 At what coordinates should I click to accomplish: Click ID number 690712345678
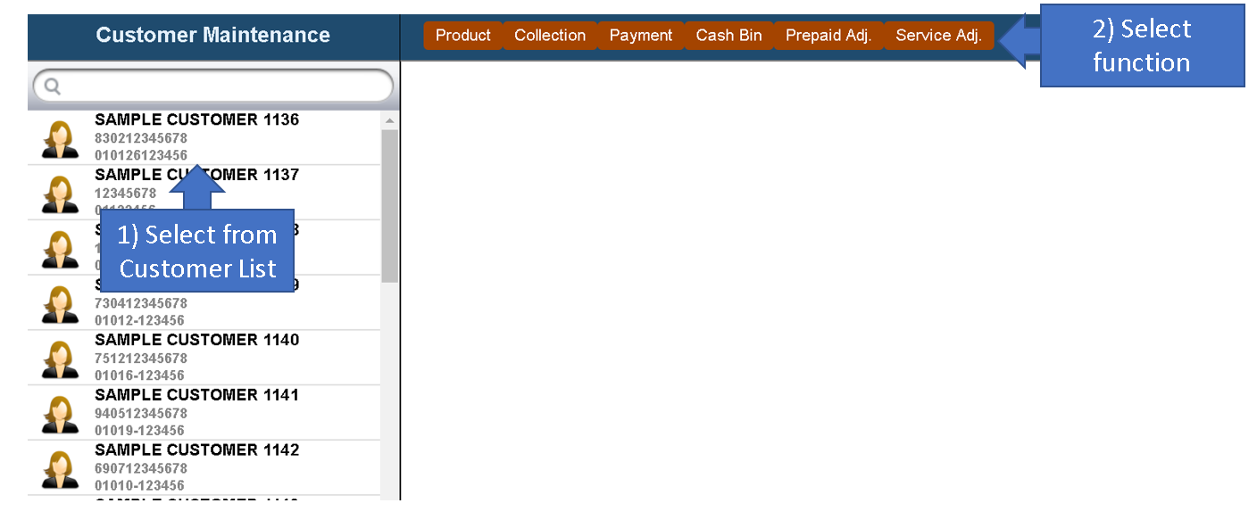(141, 468)
